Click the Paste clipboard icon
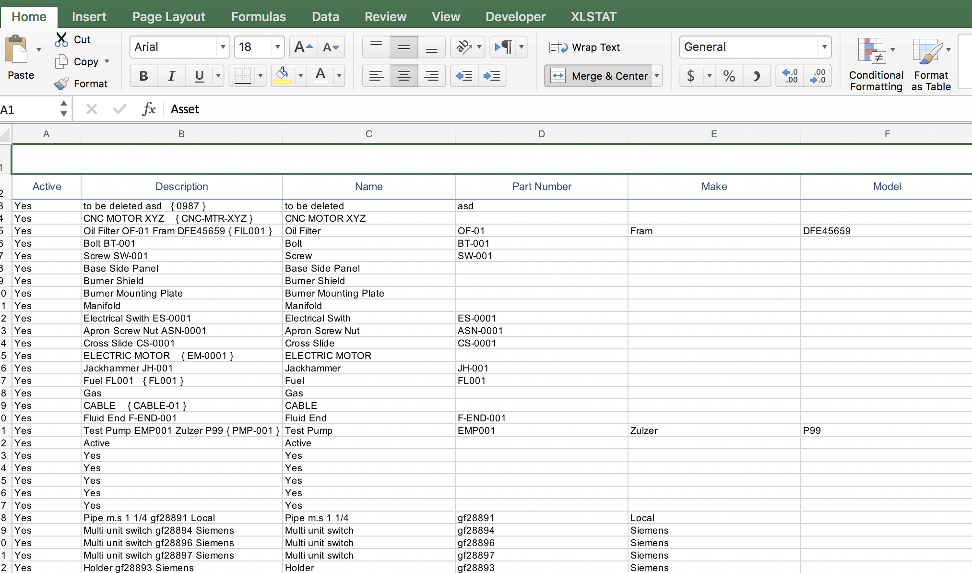 tap(17, 49)
